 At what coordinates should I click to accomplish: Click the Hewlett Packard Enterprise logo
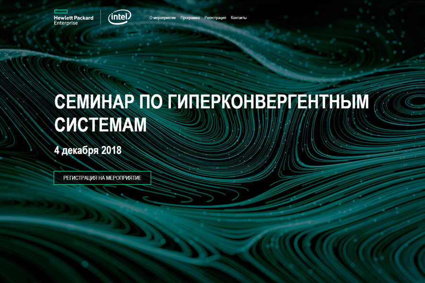[74, 17]
